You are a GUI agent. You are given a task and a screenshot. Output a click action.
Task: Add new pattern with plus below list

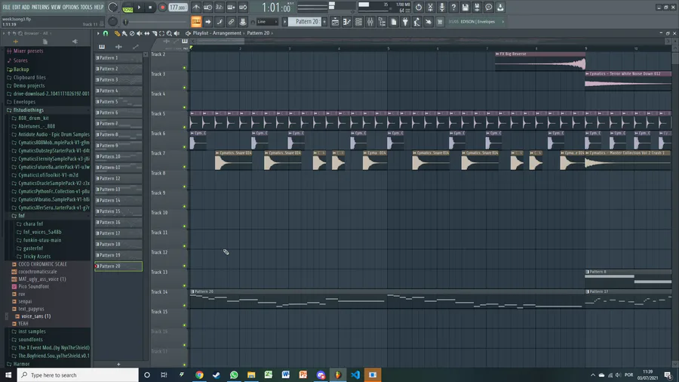coord(118,364)
